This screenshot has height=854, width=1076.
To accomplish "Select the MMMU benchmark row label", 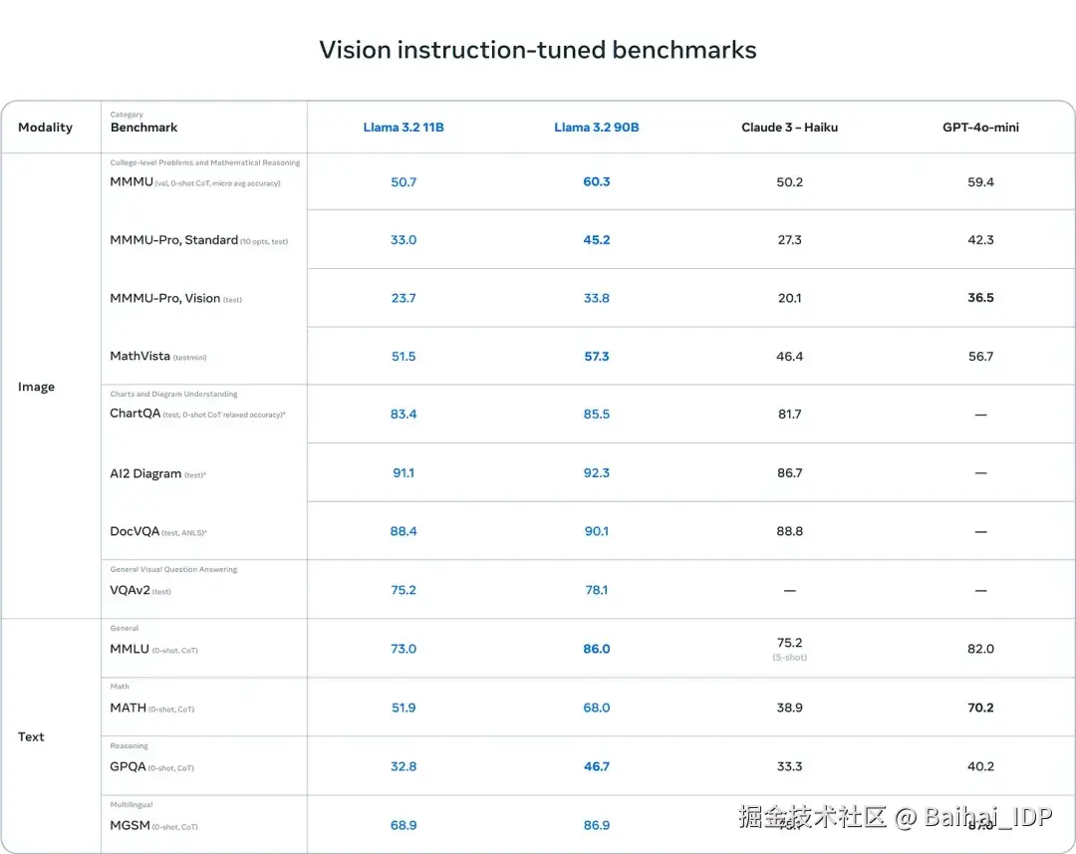I will 132,182.
